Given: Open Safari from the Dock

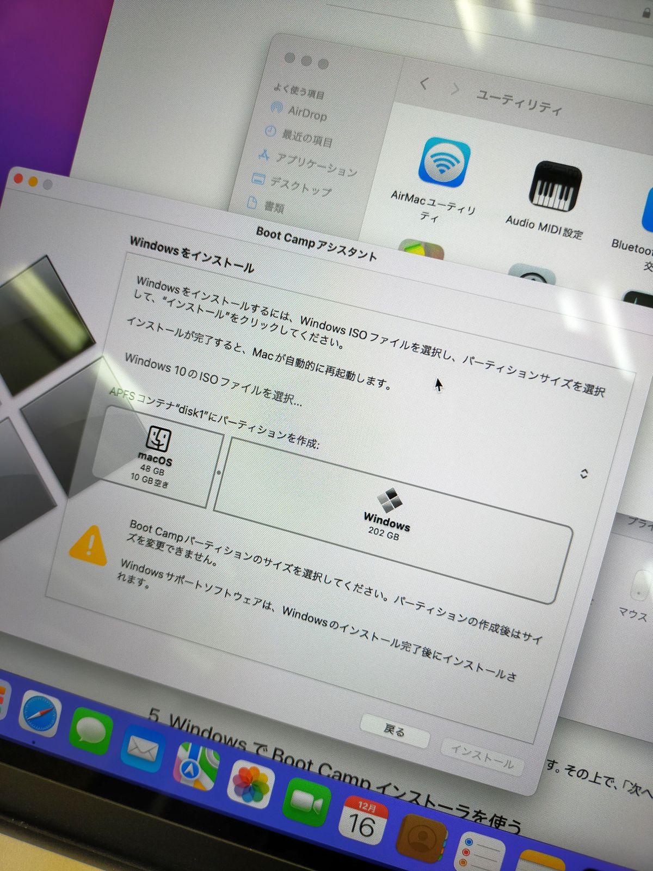Looking at the screenshot, I should click(39, 714).
